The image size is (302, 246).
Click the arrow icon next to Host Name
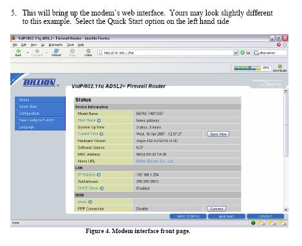pyautogui.click(x=99, y=121)
